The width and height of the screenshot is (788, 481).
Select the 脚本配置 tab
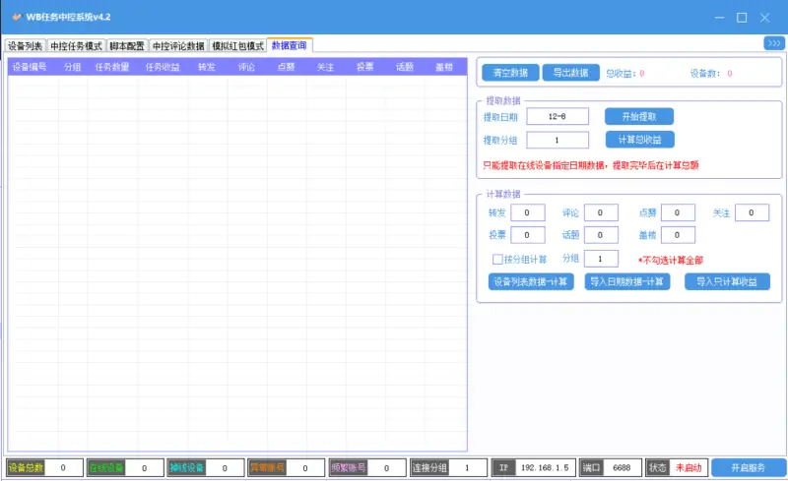point(127,45)
